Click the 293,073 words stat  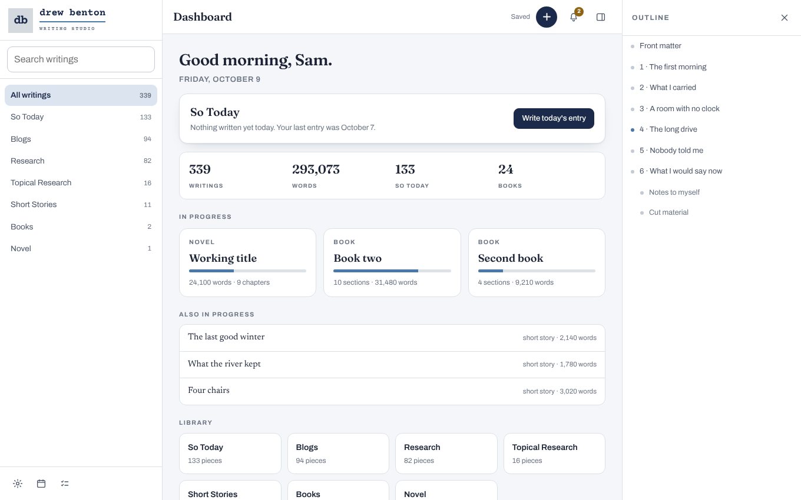(x=316, y=176)
